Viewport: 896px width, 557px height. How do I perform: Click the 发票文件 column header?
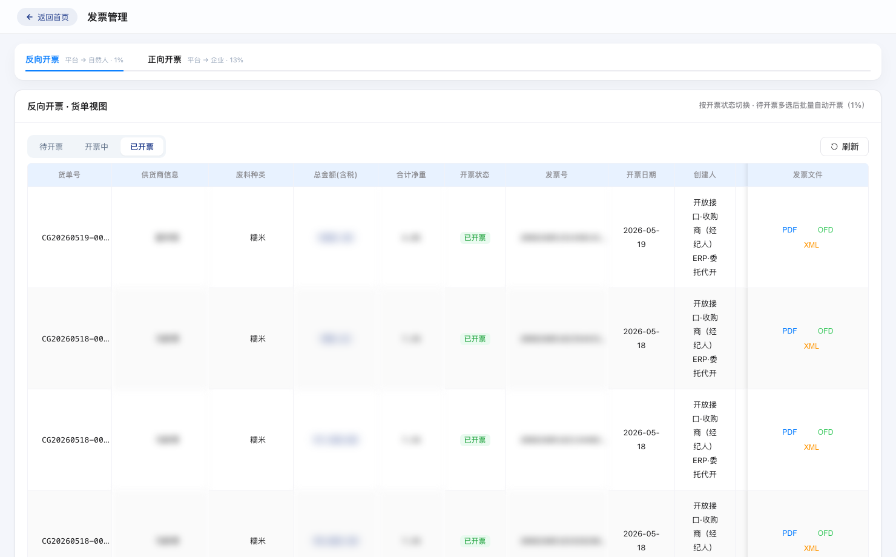pyautogui.click(x=808, y=175)
